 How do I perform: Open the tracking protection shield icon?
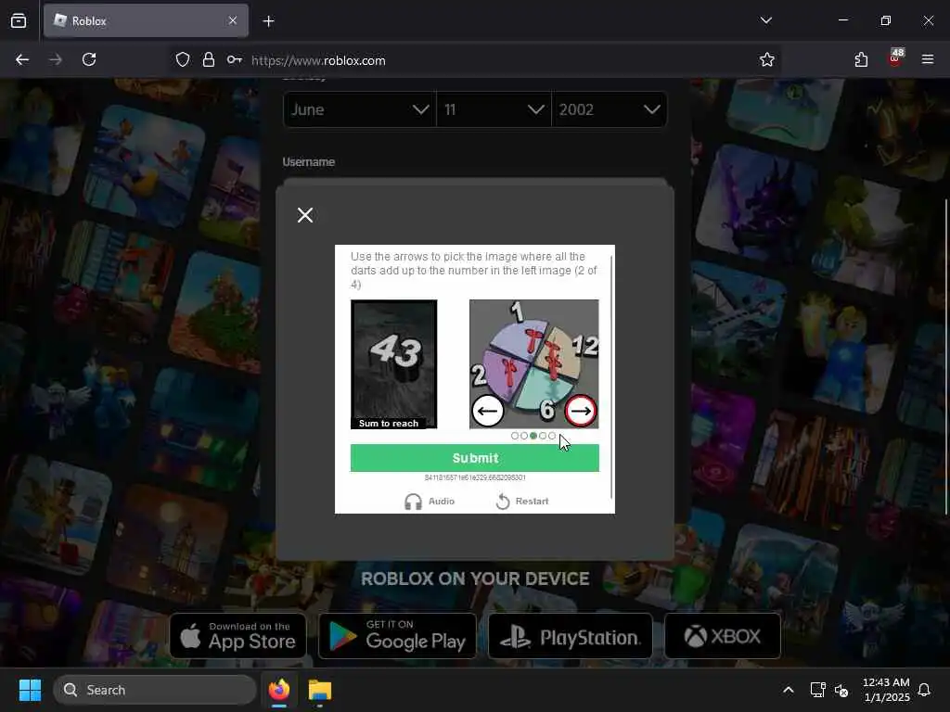pos(183,60)
